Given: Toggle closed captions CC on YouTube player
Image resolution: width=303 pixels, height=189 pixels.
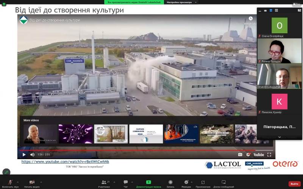Looking at the screenshot, I should pos(240,155).
